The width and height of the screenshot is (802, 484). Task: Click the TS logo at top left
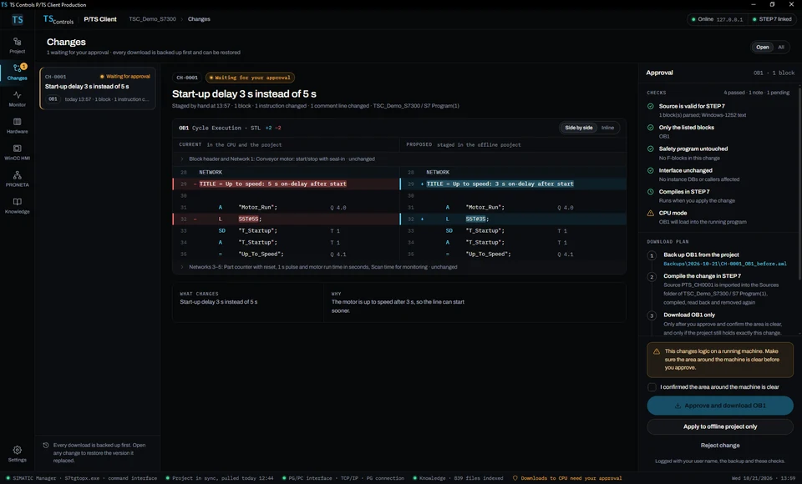click(18, 19)
